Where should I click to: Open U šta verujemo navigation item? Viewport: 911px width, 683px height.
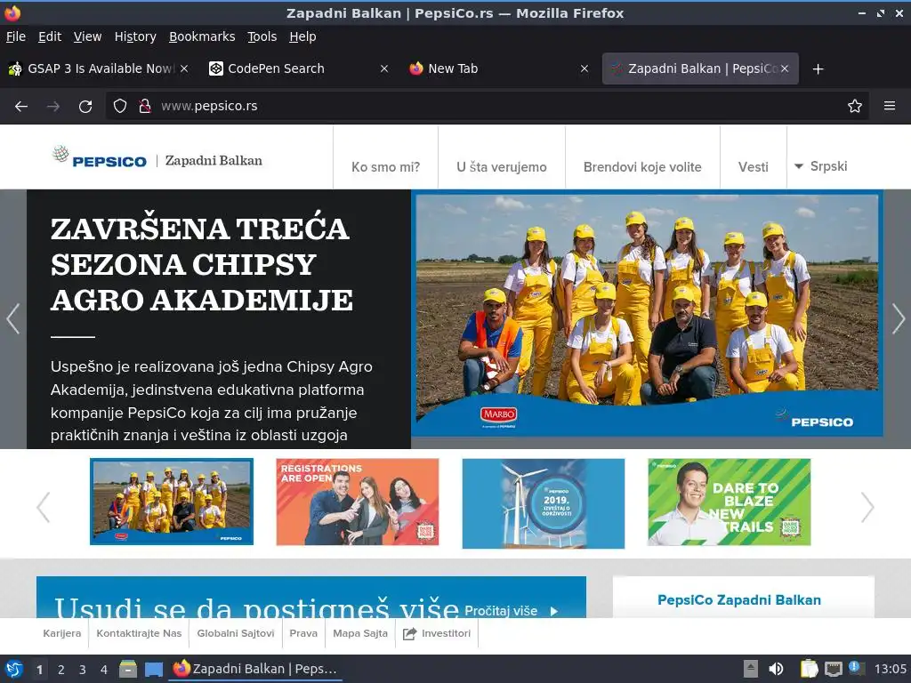(x=502, y=167)
